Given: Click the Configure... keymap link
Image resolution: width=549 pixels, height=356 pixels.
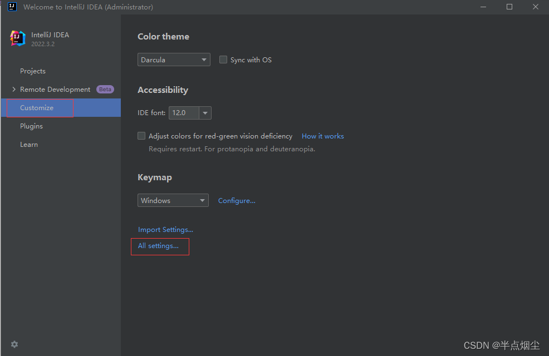Looking at the screenshot, I should point(237,201).
